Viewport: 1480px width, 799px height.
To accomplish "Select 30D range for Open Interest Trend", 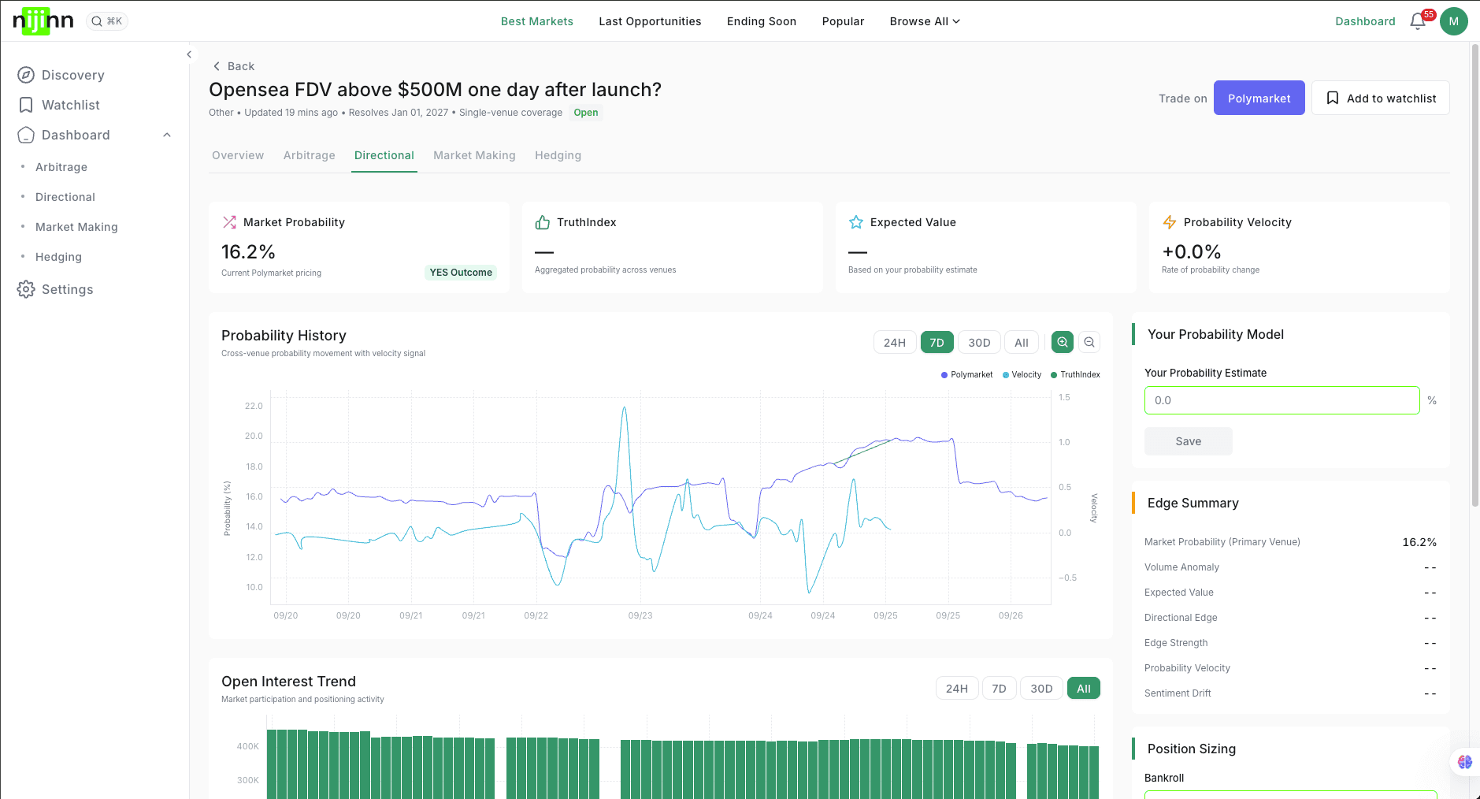I will [1041, 688].
